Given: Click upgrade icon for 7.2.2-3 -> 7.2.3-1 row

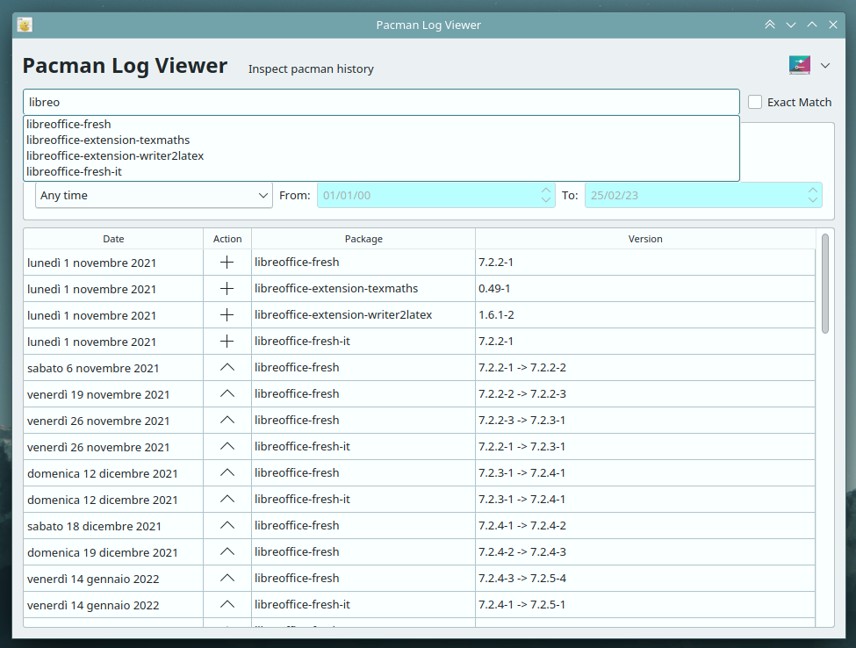Looking at the screenshot, I should point(227,421).
